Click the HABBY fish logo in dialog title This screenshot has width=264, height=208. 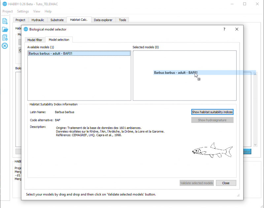tap(26, 29)
